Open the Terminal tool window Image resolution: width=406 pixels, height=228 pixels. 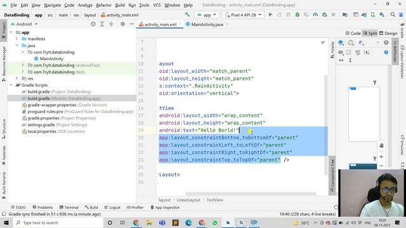point(69,207)
